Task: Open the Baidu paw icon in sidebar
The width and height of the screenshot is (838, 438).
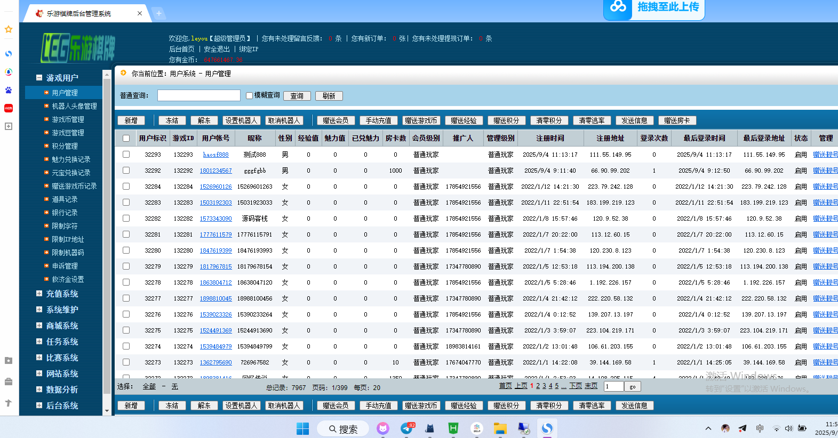Action: coord(9,90)
